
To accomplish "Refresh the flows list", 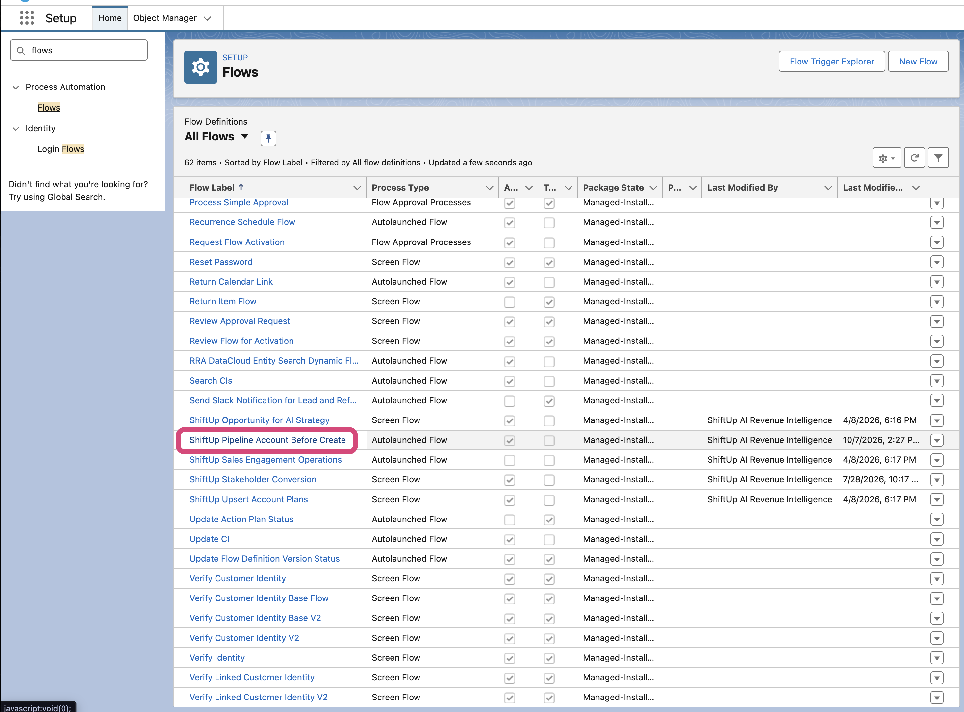I will [914, 158].
